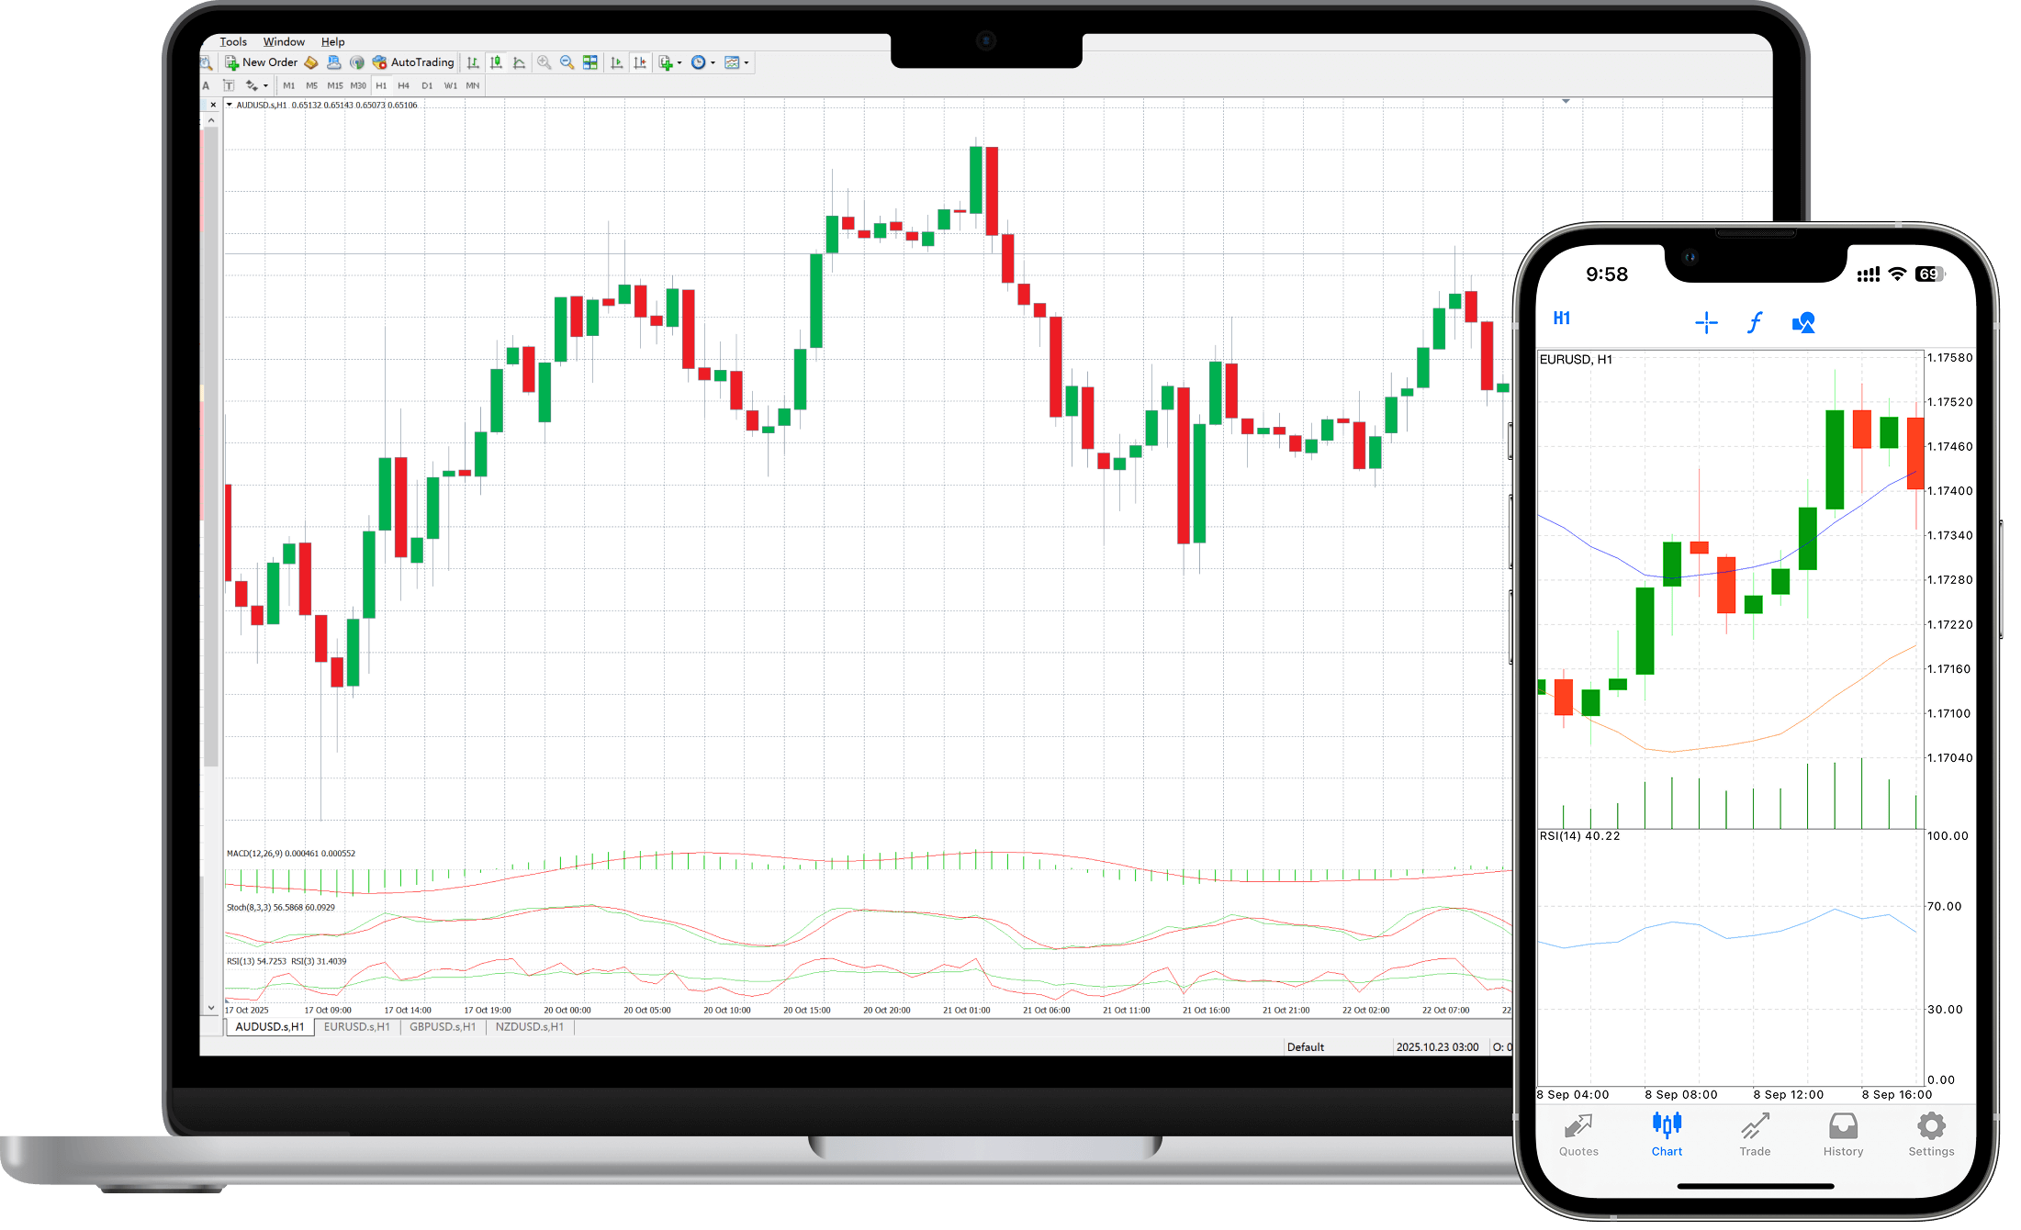Open the periodicity clock dropdown arrow

point(713,63)
